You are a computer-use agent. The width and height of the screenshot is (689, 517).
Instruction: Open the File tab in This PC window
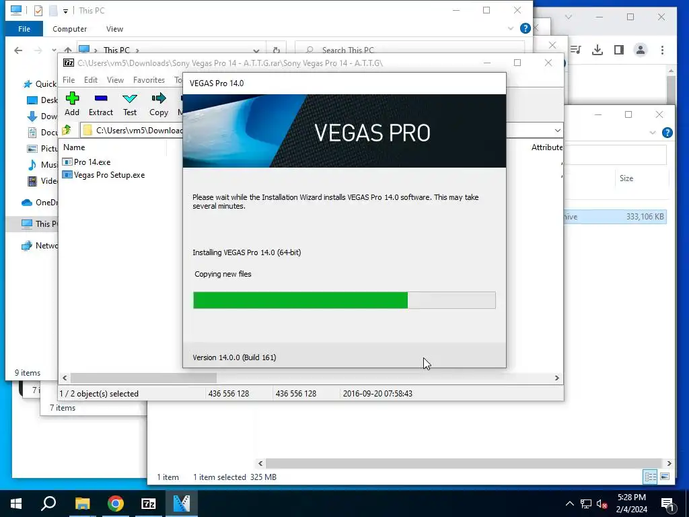coord(24,29)
